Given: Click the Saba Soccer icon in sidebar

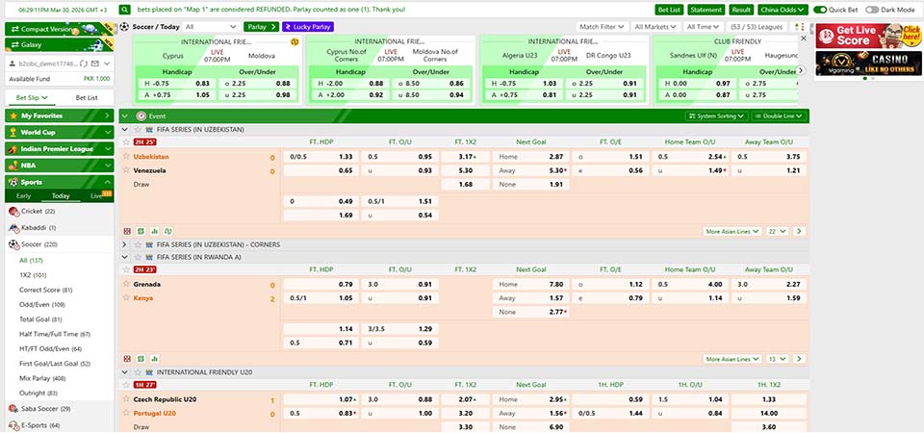Looking at the screenshot, I should pyautogui.click(x=13, y=408).
